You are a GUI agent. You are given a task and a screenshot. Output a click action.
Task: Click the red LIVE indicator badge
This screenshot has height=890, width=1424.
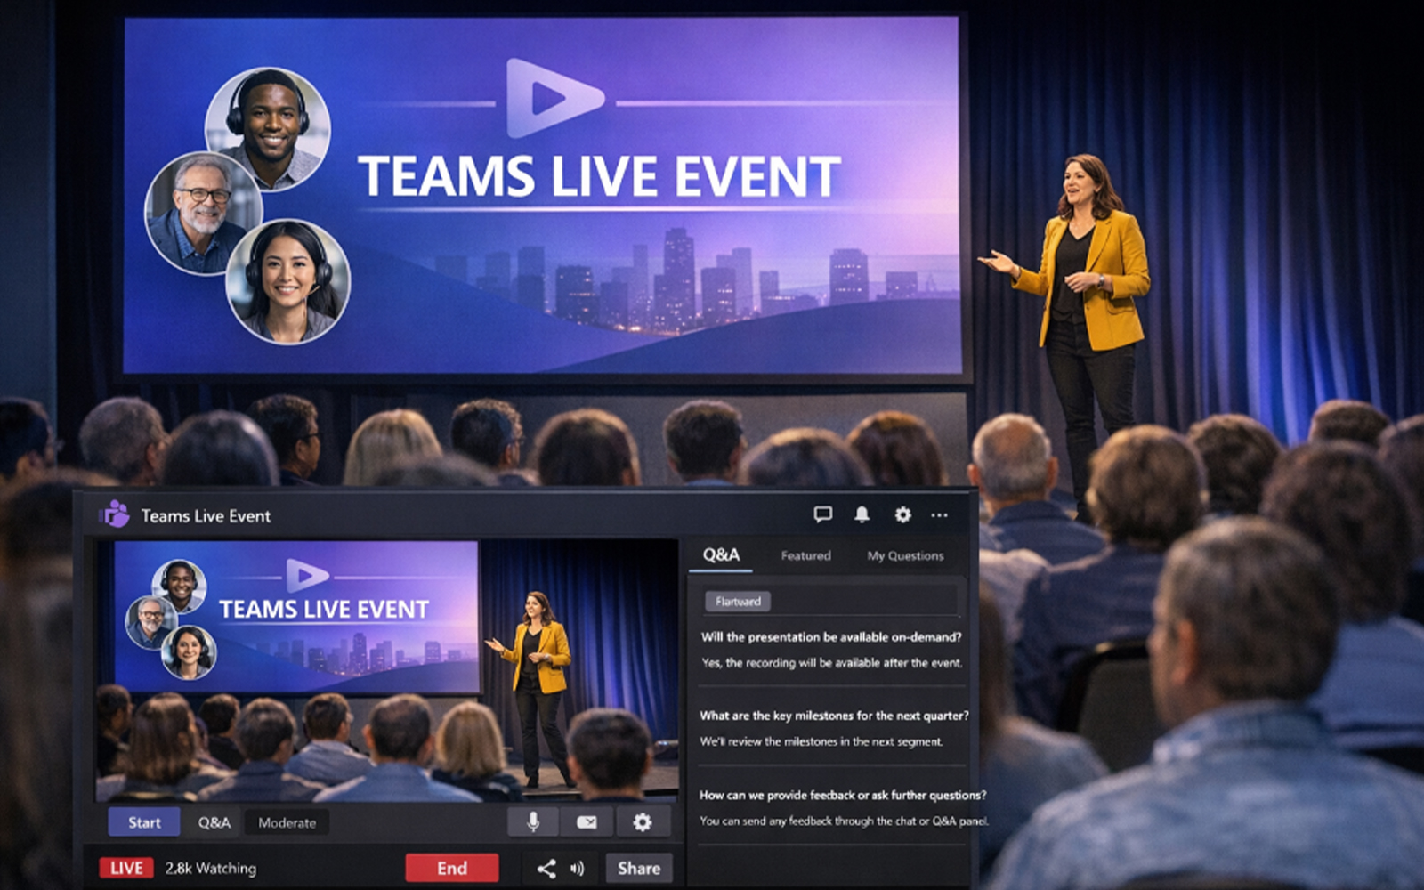[x=126, y=868]
